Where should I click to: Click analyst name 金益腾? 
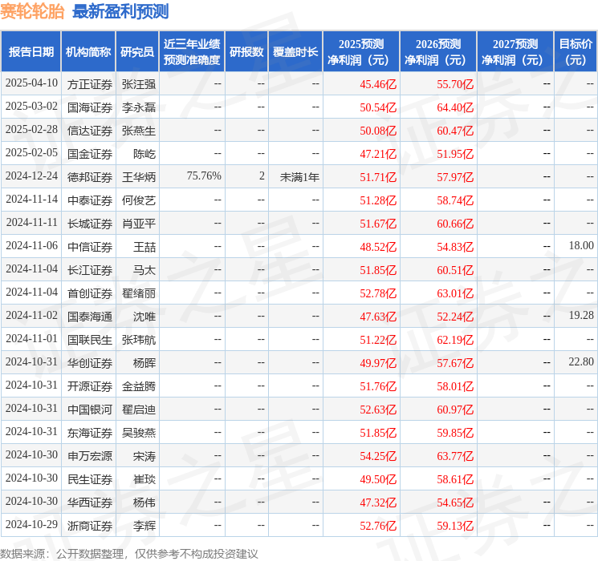point(139,386)
